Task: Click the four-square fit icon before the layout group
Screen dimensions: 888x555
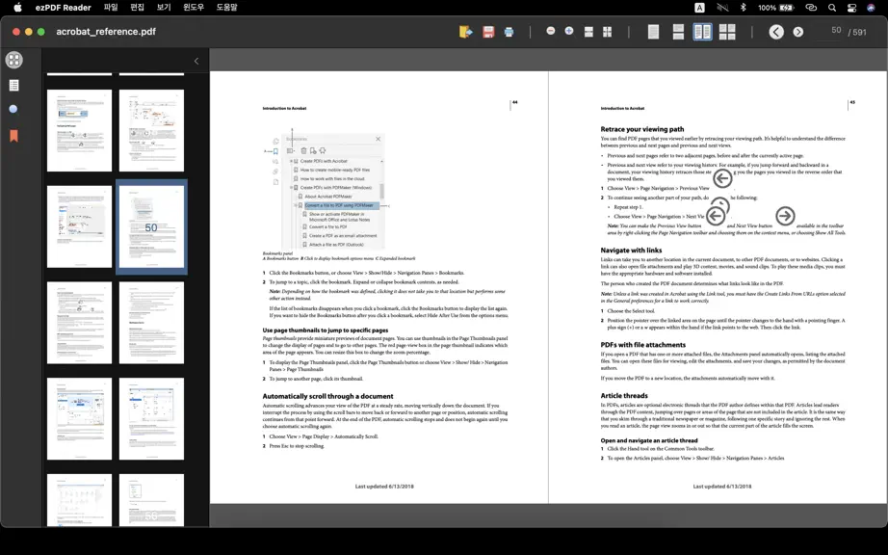Action: 607,32
